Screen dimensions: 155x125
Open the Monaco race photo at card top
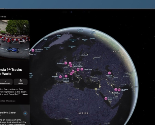(15, 40)
